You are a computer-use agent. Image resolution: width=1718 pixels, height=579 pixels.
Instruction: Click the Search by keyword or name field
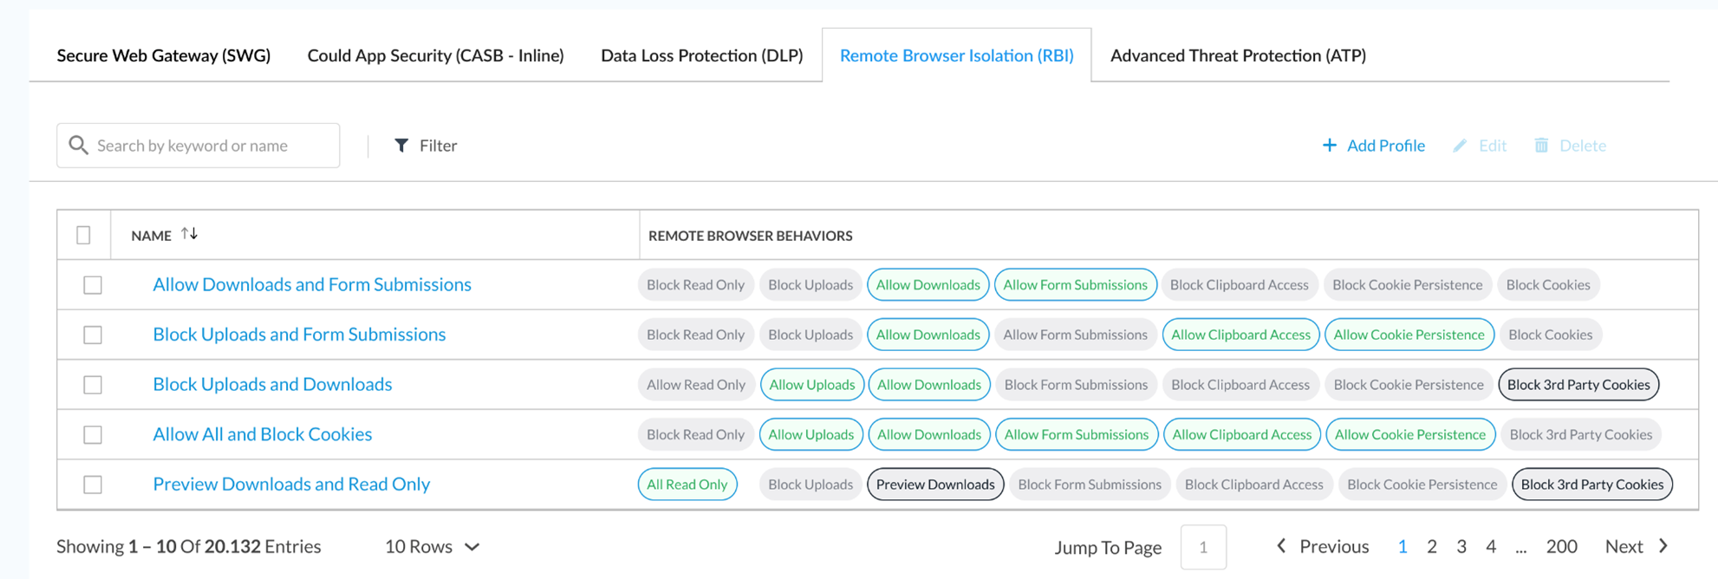pyautogui.click(x=212, y=146)
